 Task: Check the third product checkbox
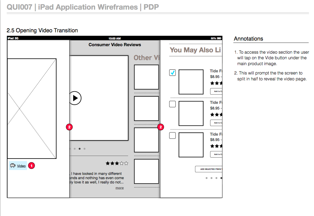(173, 135)
